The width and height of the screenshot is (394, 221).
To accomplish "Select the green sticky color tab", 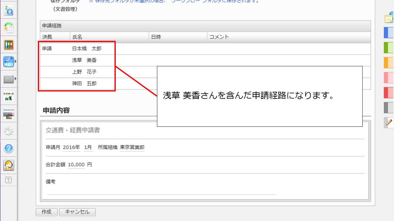I will (389, 48).
